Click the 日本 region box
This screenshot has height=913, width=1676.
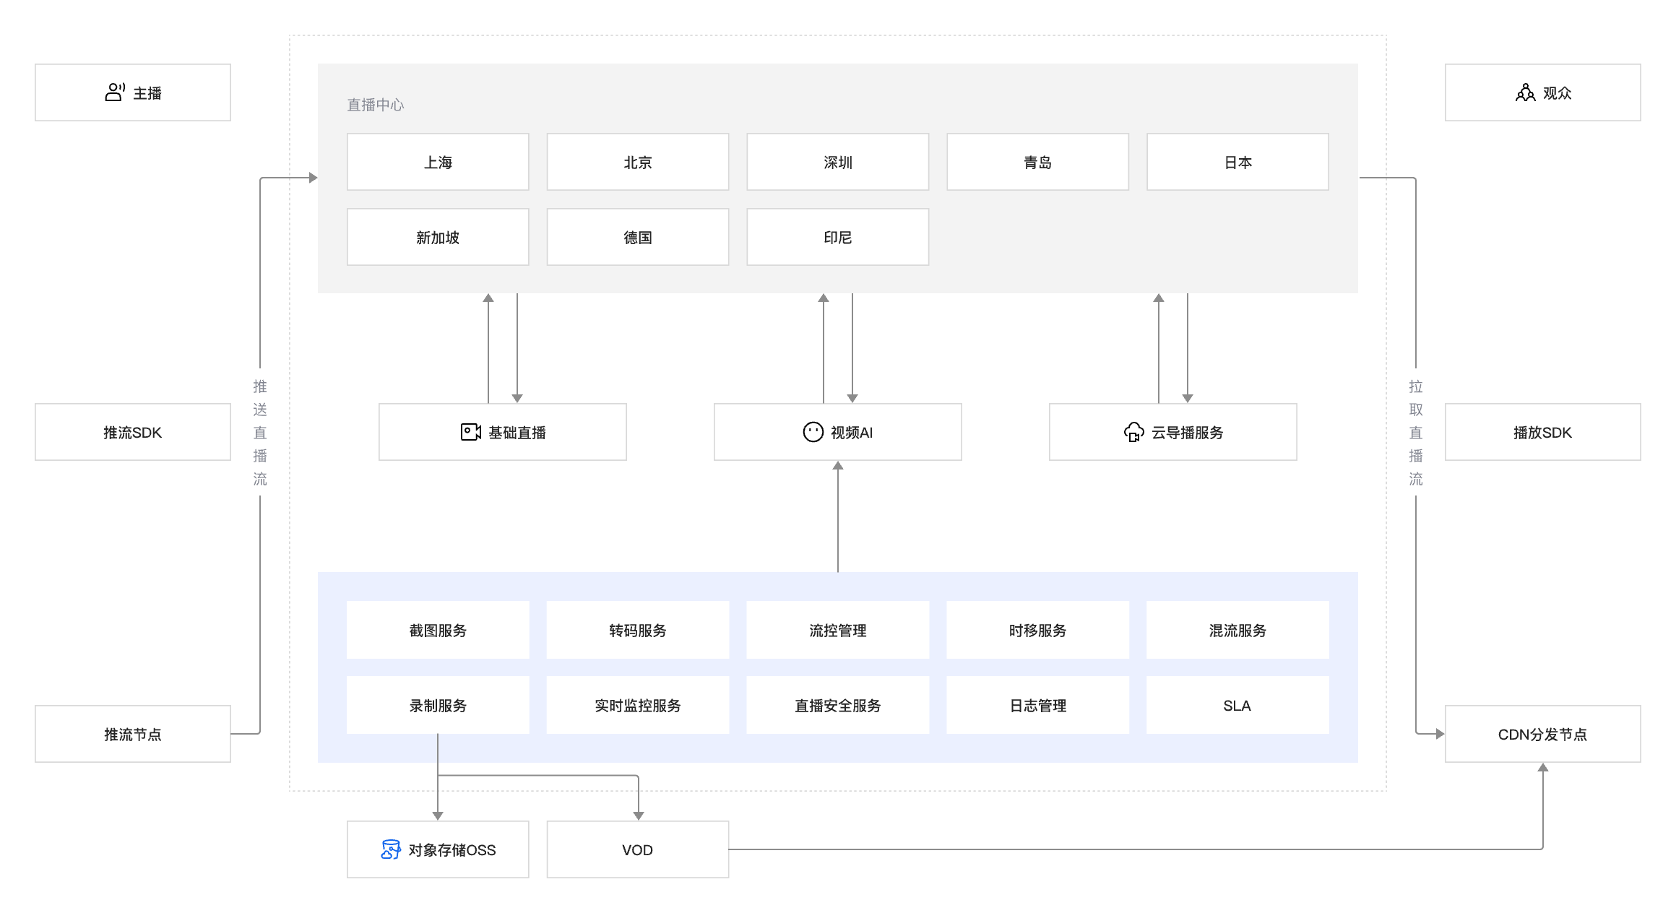click(x=1237, y=162)
